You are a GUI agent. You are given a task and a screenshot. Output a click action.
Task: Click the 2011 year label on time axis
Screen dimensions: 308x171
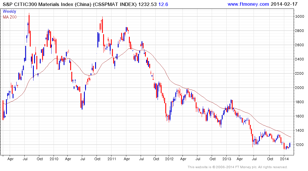pyautogui.click(x=112, y=159)
